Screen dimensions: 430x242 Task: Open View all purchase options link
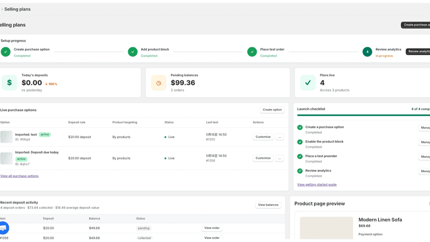(x=19, y=176)
